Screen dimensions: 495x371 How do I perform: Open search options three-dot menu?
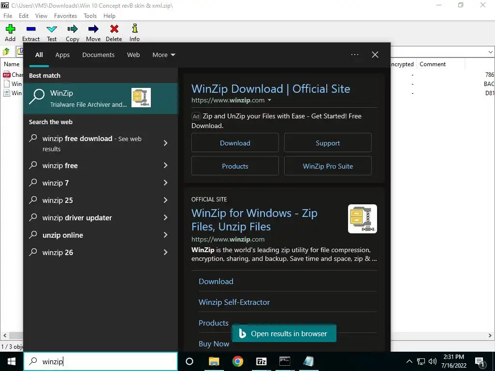pos(354,55)
